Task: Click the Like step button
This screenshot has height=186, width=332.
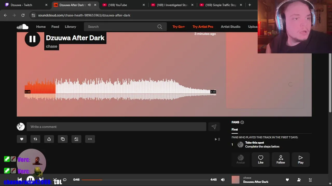Action: [261, 160]
